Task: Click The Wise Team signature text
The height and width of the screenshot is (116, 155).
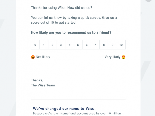Action: pos(43,85)
